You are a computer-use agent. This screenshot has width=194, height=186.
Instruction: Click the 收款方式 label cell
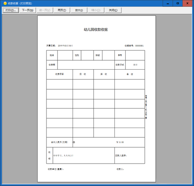120,65
